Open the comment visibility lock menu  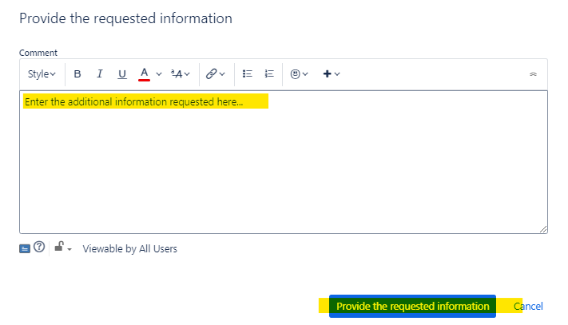pos(62,248)
